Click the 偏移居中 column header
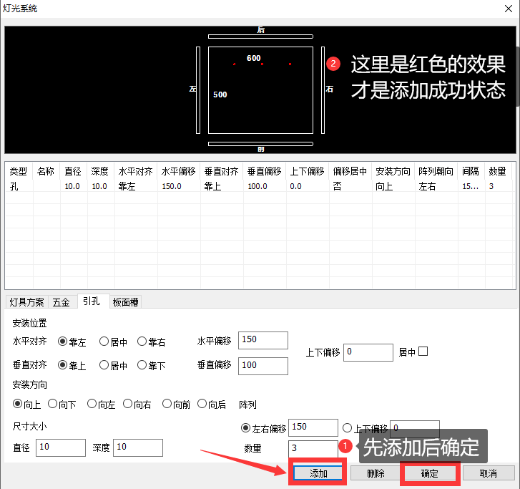This screenshot has height=489, width=520. coord(350,171)
